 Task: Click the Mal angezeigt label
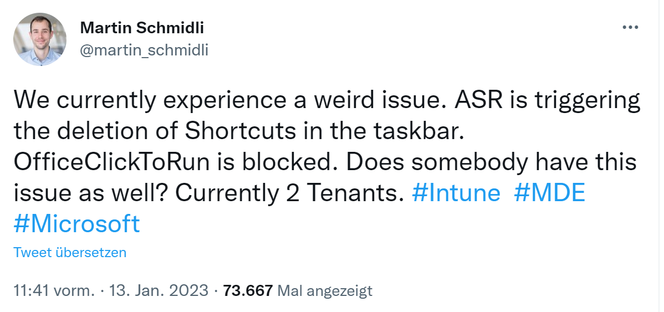click(324, 290)
